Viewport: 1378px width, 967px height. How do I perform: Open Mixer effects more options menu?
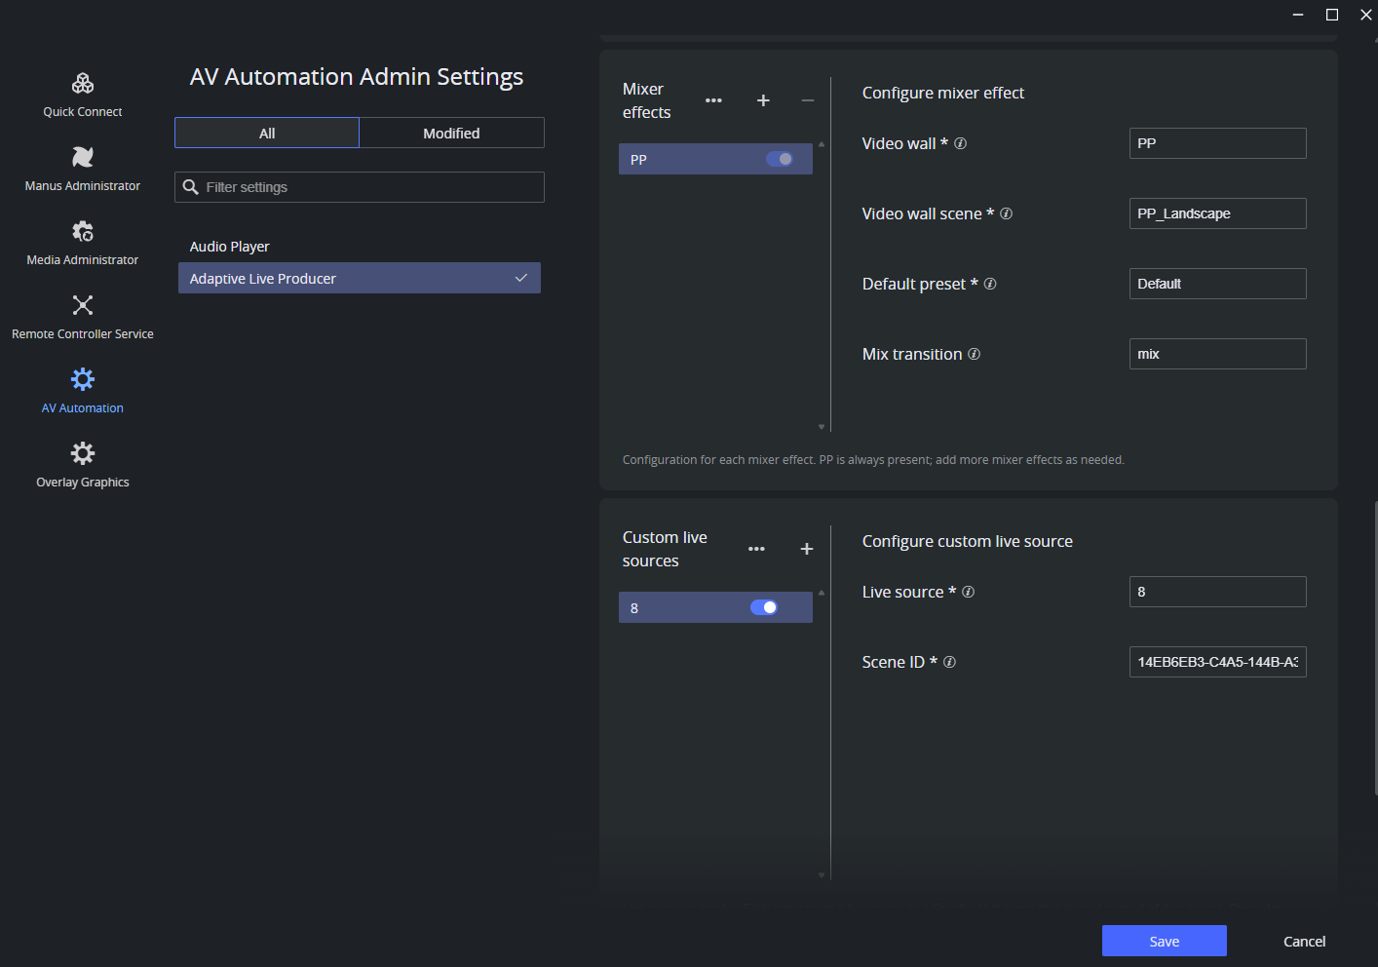click(713, 100)
